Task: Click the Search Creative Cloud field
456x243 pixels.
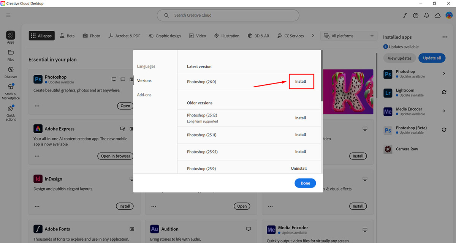Action: pyautogui.click(x=228, y=16)
